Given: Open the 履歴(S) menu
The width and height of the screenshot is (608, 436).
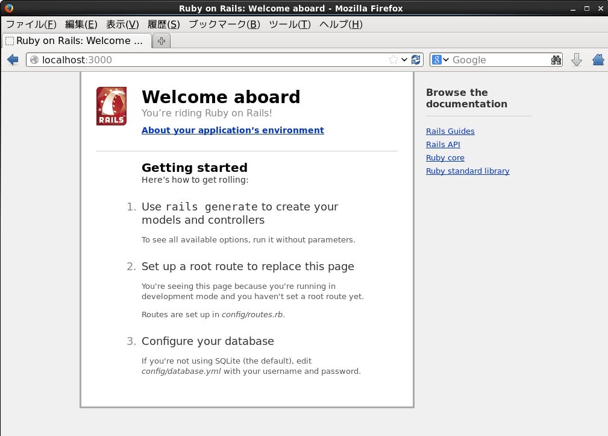Looking at the screenshot, I should coord(164,25).
